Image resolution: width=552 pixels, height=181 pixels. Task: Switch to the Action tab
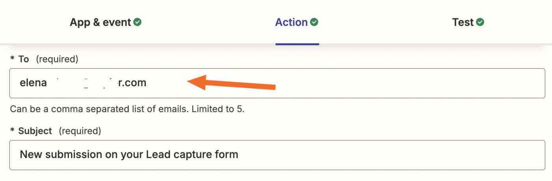tap(291, 22)
